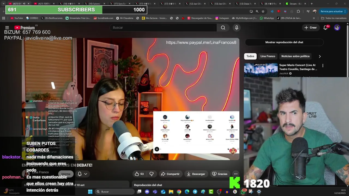Switch to the Stream - Kick tab

click(296, 4)
